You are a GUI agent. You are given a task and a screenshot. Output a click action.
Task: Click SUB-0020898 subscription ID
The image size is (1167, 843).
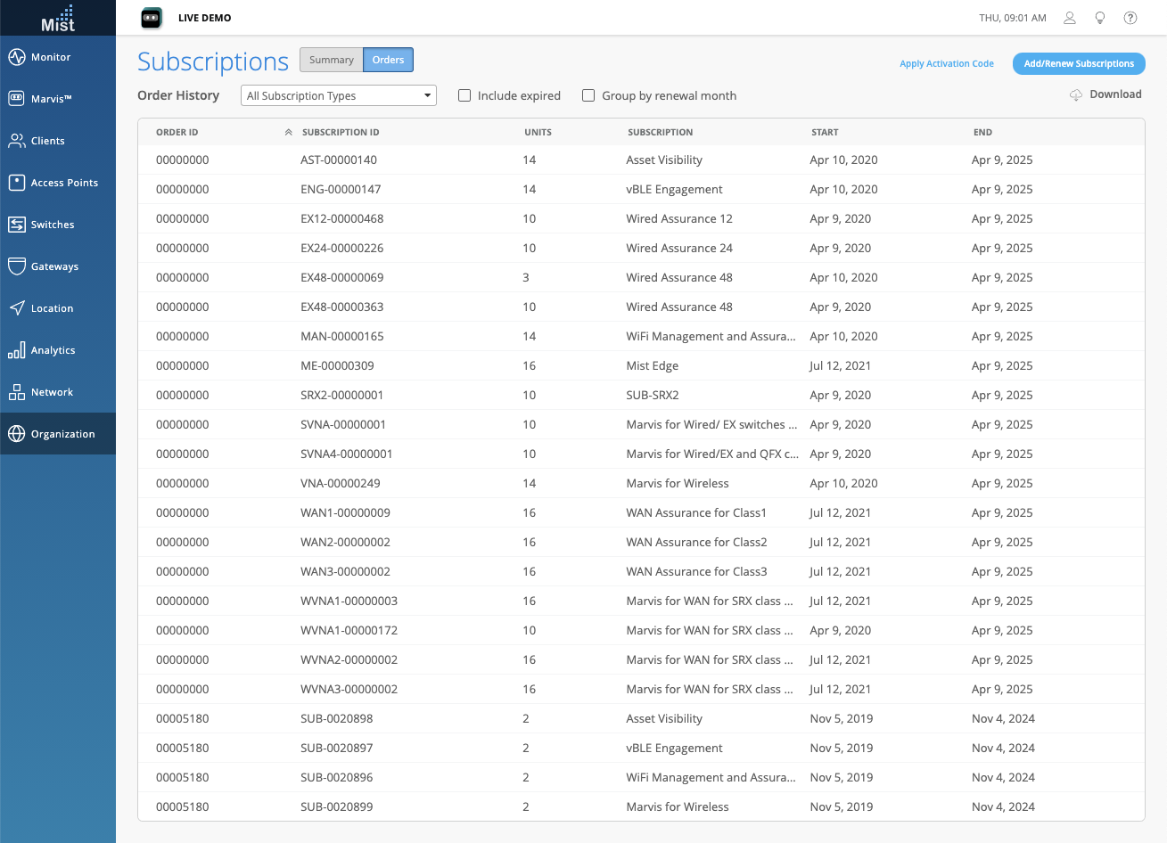tap(337, 719)
